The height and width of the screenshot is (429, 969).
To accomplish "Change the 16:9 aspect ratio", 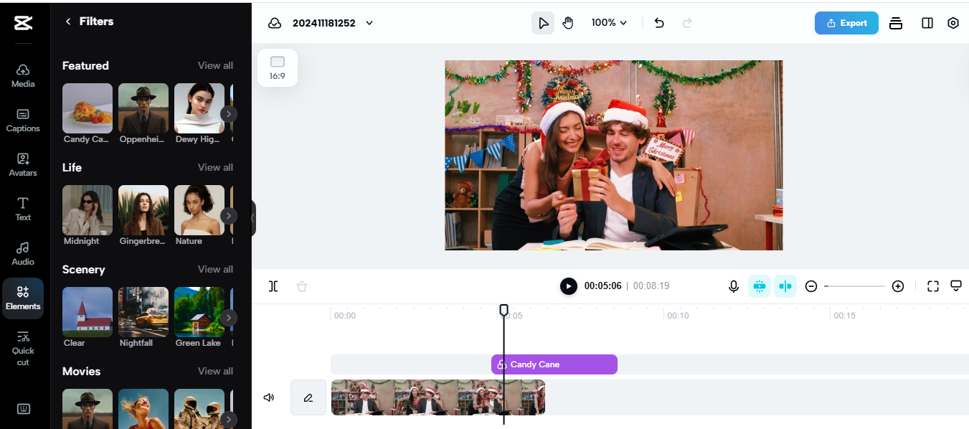I will click(x=278, y=68).
